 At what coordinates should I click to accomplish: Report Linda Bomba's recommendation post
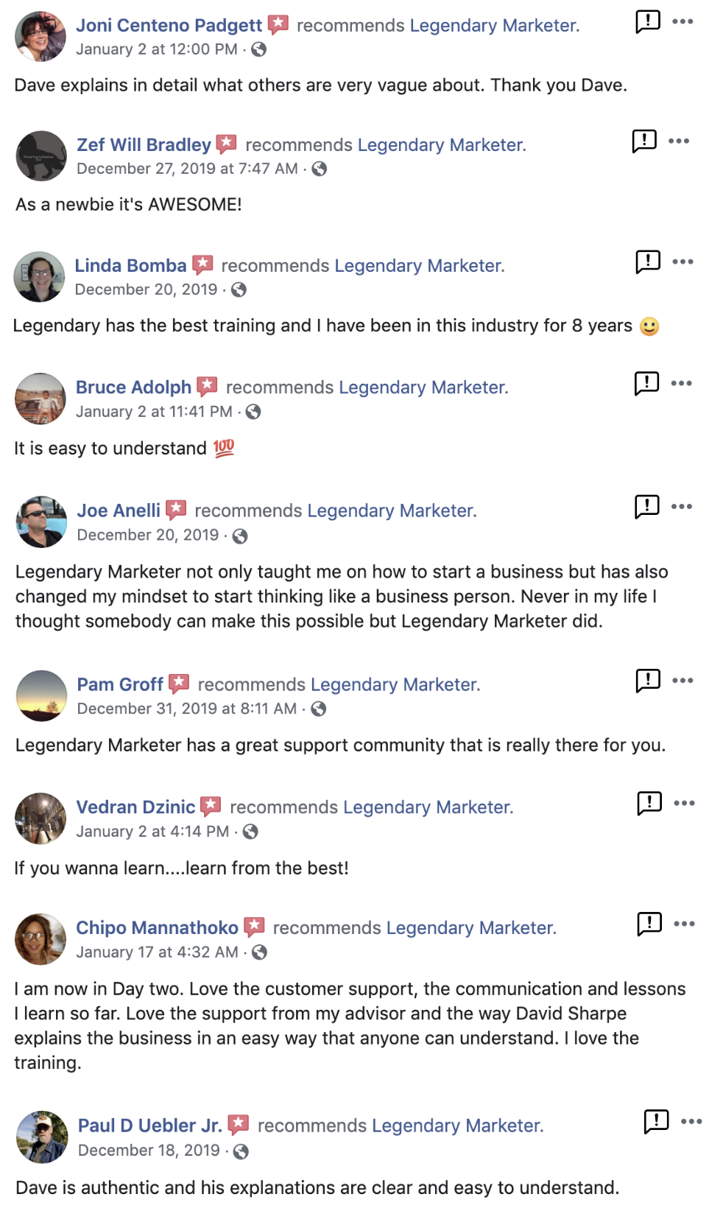(647, 261)
